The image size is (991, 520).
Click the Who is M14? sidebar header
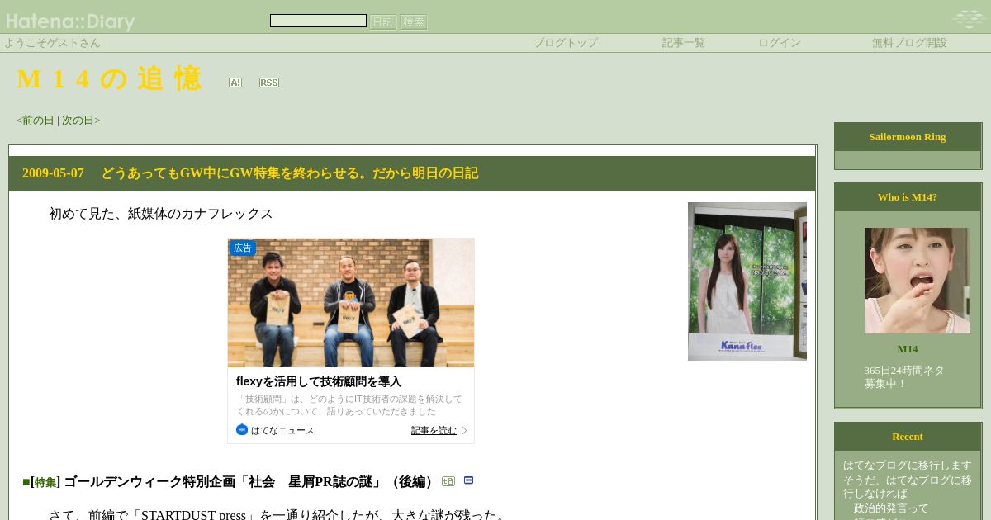(908, 197)
